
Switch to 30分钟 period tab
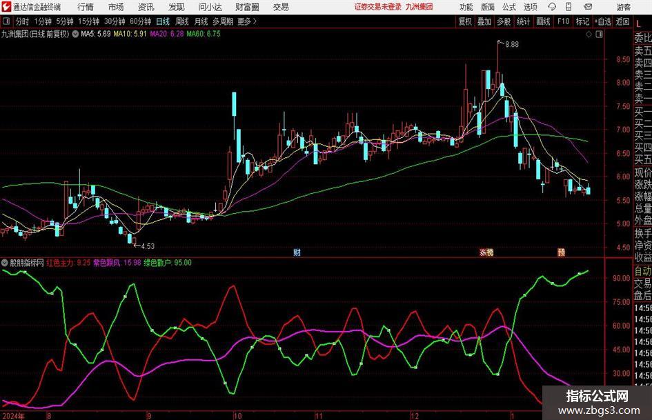click(x=115, y=21)
